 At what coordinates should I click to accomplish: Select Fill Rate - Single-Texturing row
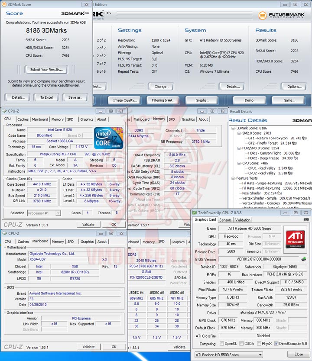click(277, 183)
